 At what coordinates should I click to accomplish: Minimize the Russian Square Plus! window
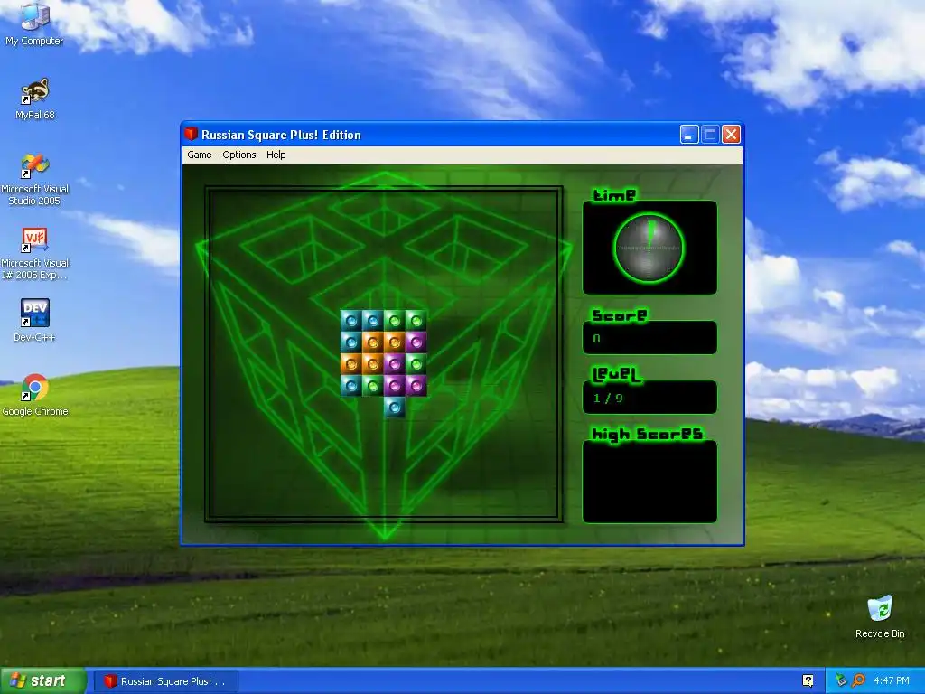pos(689,135)
